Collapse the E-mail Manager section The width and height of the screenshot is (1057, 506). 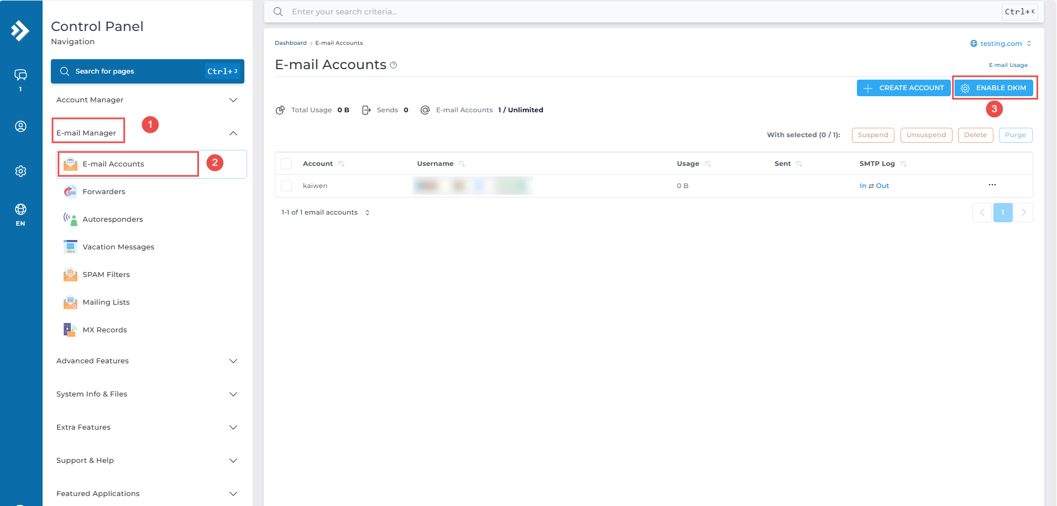point(233,133)
